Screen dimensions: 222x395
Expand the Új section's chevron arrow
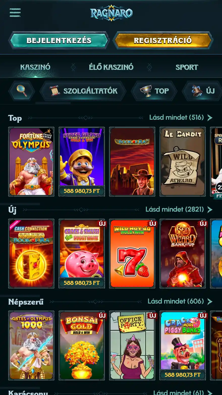pyautogui.click(x=210, y=210)
